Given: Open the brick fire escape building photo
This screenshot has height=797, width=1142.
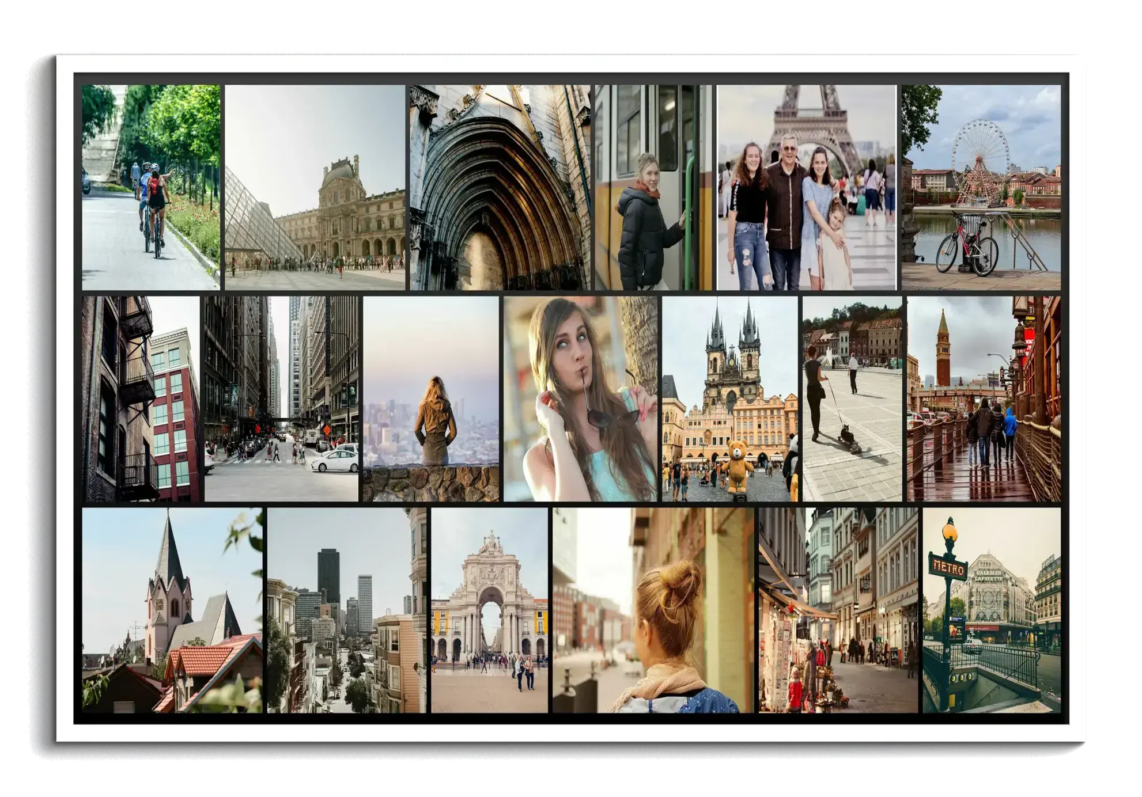Looking at the screenshot, I should pos(141,398).
